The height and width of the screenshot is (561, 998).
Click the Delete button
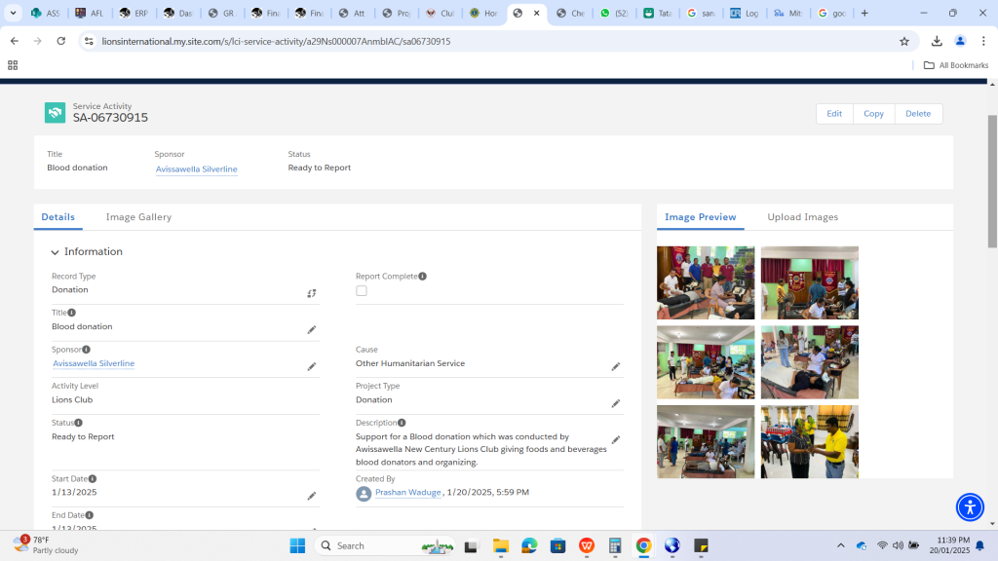click(x=918, y=113)
